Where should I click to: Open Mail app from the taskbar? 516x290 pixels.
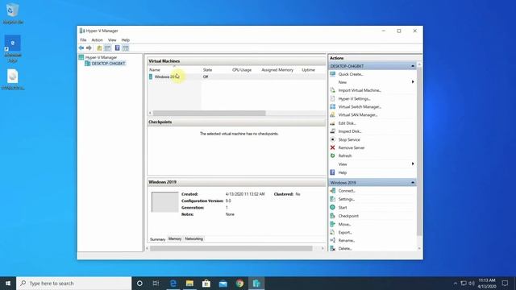tap(223, 283)
